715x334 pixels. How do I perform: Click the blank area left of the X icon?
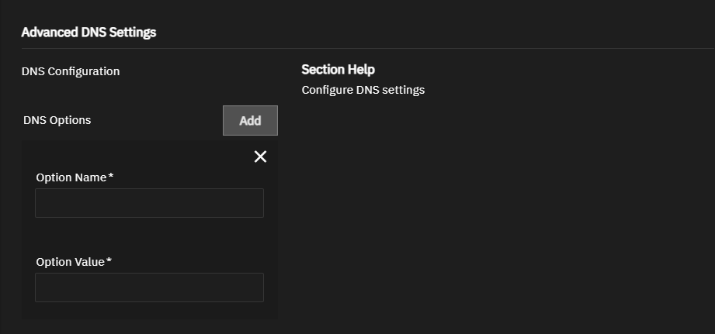pos(140,157)
